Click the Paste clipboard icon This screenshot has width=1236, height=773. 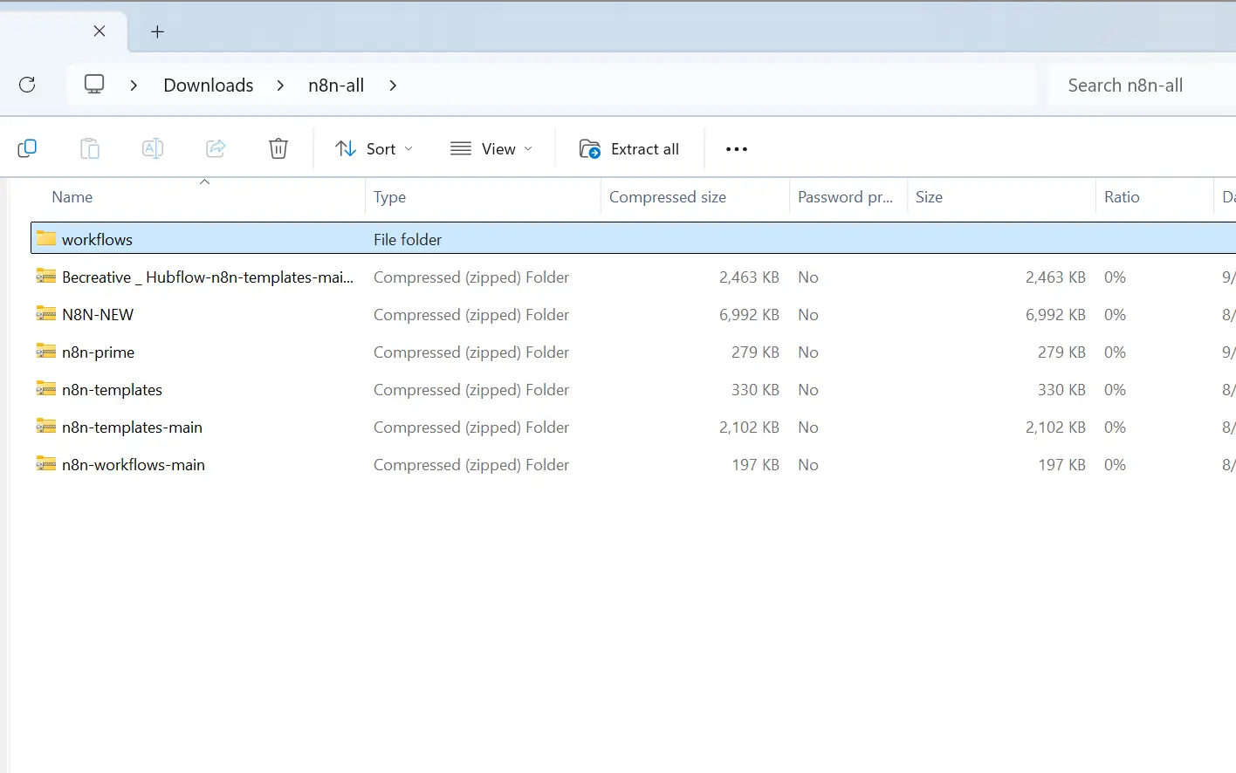(90, 148)
